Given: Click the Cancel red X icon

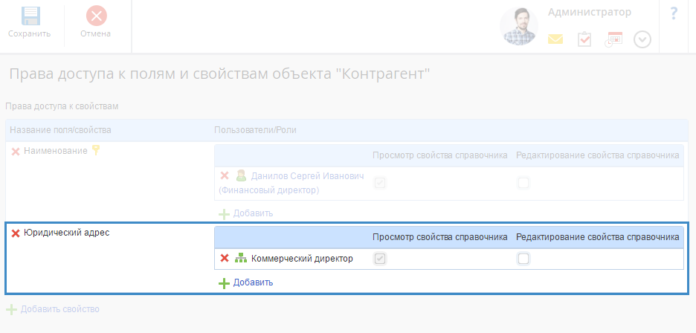Looking at the screenshot, I should click(x=96, y=16).
